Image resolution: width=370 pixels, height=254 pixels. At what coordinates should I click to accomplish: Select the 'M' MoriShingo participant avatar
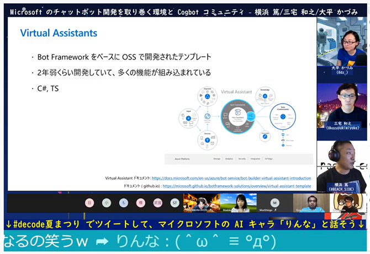pyautogui.click(x=274, y=203)
